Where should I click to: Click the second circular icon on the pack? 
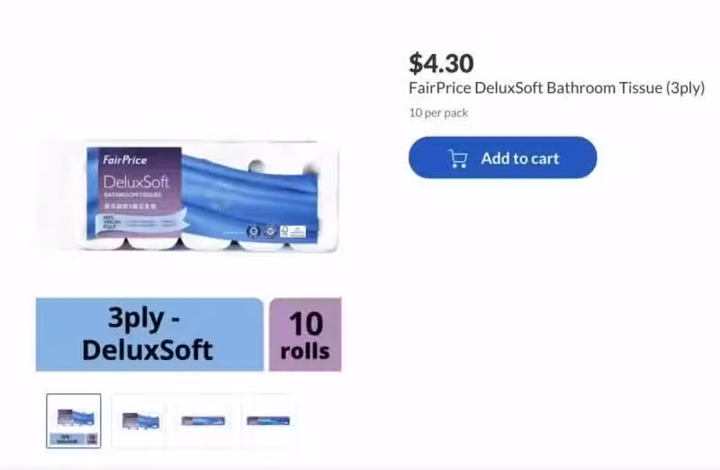pyautogui.click(x=271, y=230)
